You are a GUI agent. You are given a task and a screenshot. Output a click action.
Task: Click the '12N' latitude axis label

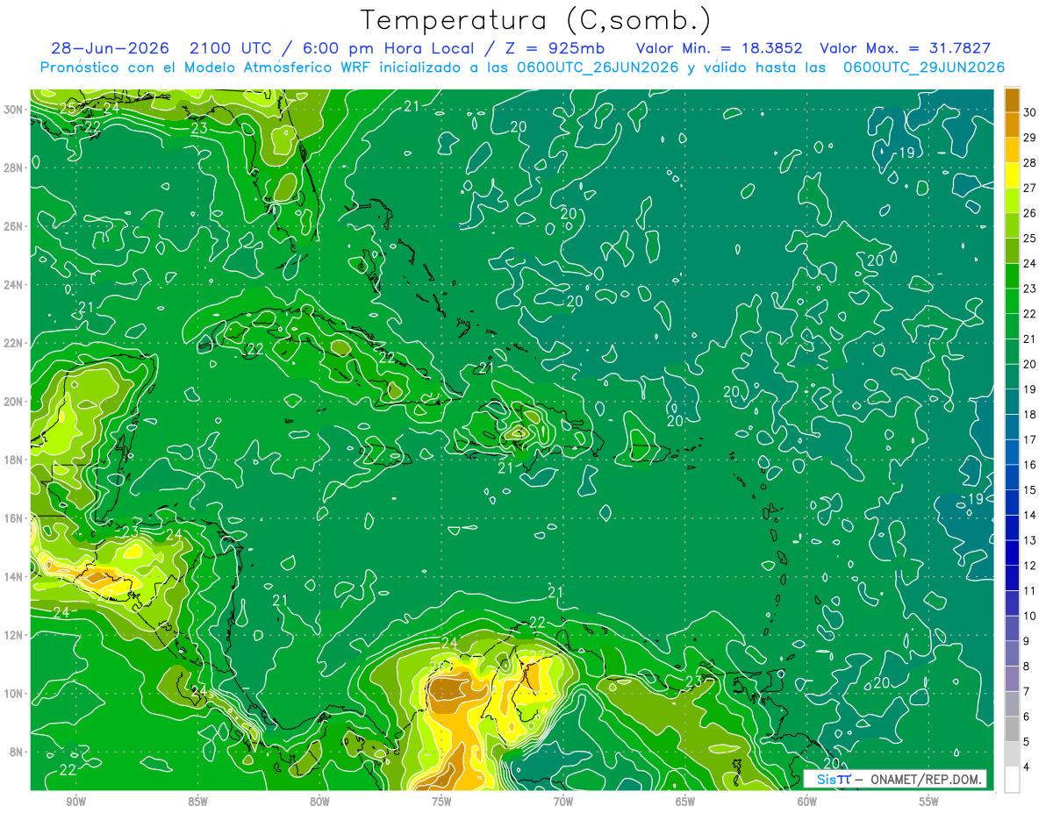15,635
